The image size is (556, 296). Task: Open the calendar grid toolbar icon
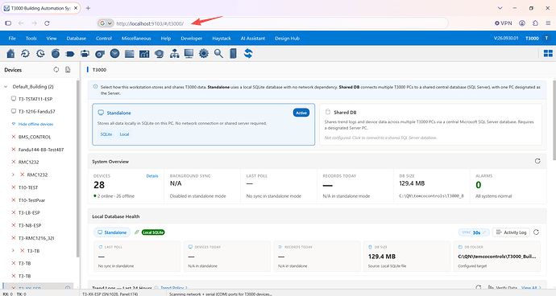pos(130,53)
